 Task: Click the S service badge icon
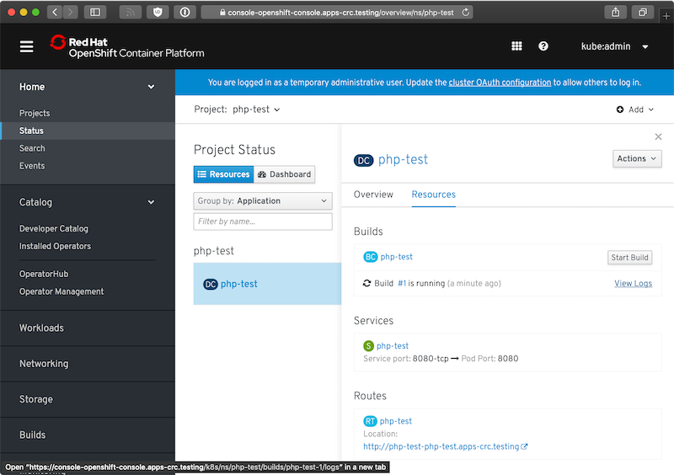pyautogui.click(x=368, y=345)
